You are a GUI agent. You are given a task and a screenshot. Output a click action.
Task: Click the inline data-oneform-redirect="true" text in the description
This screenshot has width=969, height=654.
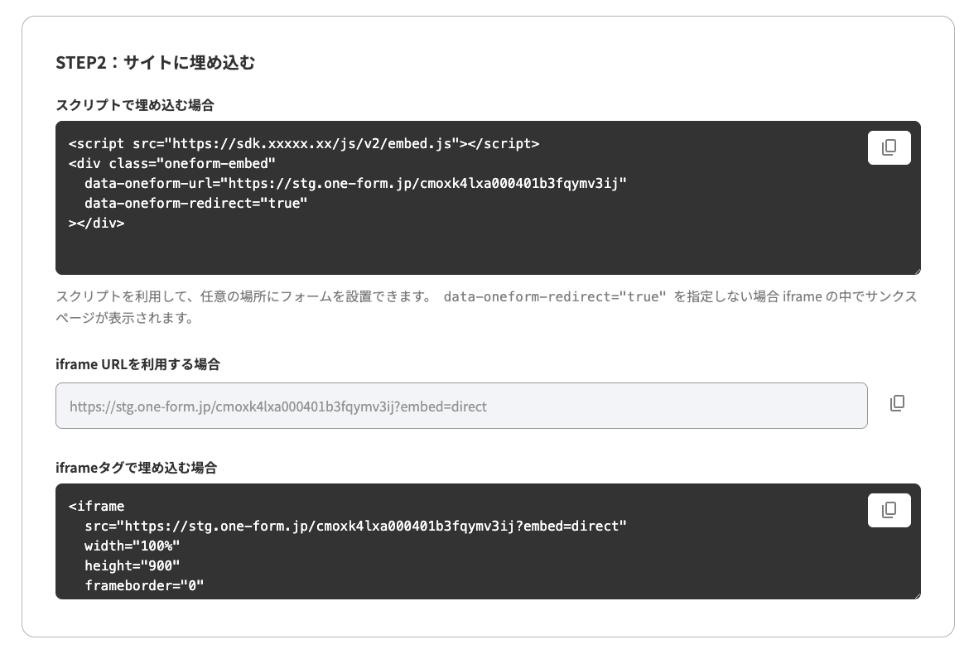pos(555,297)
